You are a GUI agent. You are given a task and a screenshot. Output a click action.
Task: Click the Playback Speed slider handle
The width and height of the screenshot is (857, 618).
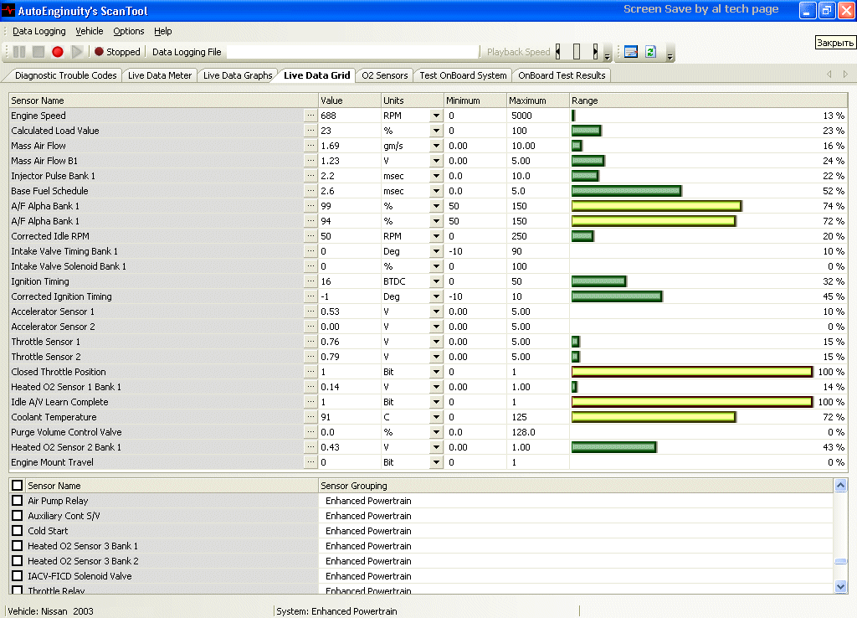(x=576, y=52)
